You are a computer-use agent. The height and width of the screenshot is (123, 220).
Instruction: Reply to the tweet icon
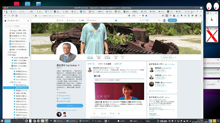[x=94, y=113]
